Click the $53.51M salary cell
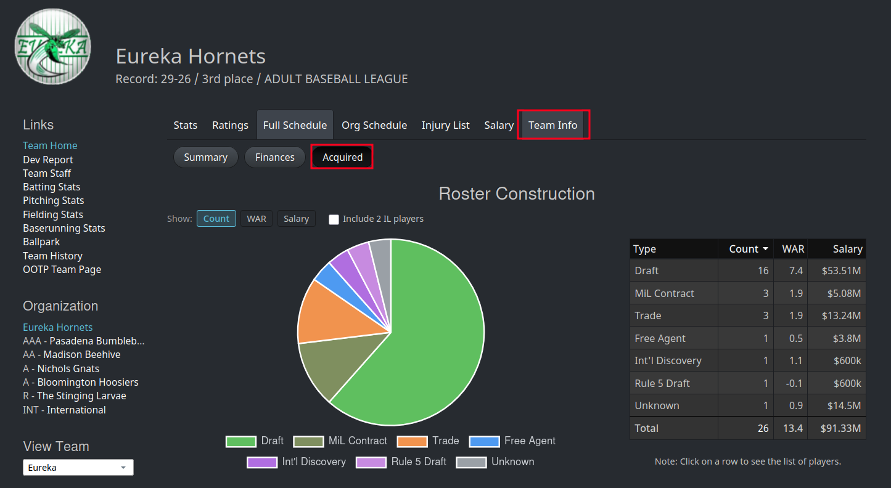The image size is (891, 488). 837,270
